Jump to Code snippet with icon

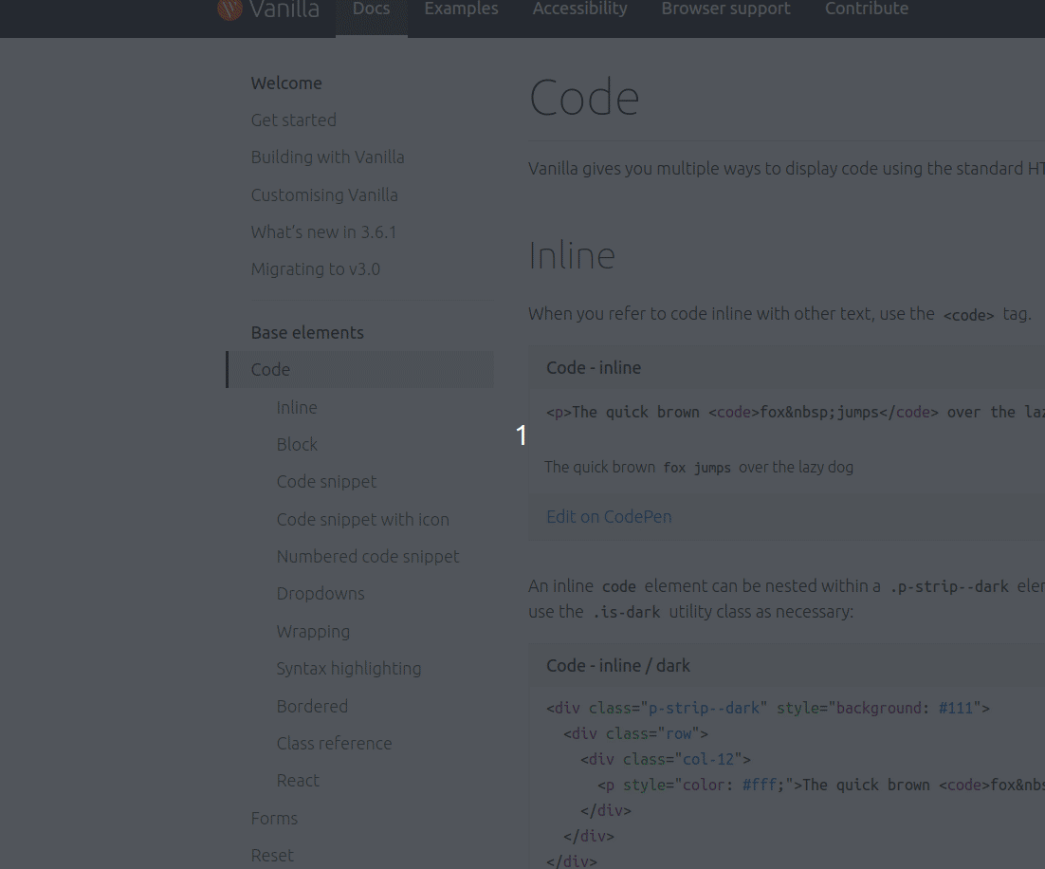pyautogui.click(x=362, y=520)
